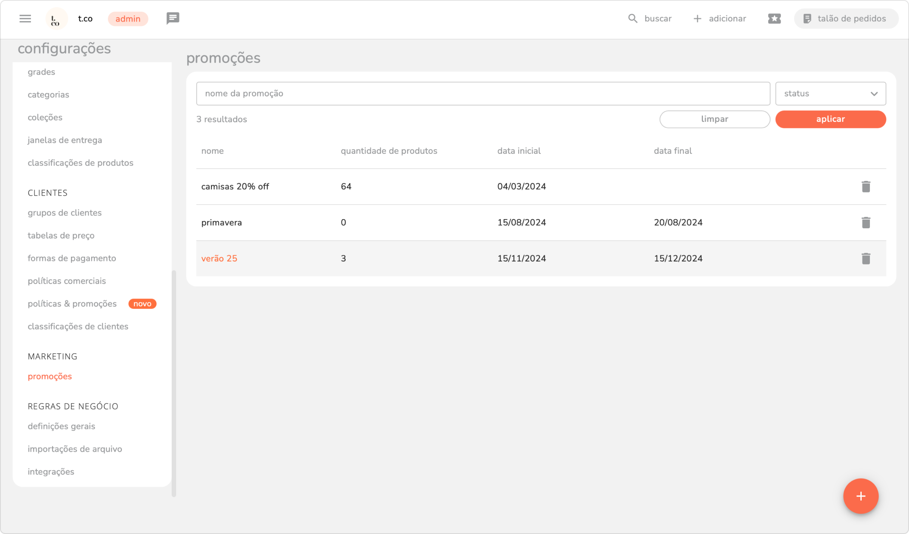Click the aplicar button
This screenshot has height=534, width=909.
[830, 119]
